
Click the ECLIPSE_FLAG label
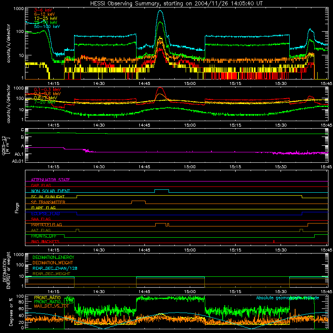pyautogui.click(x=45, y=214)
